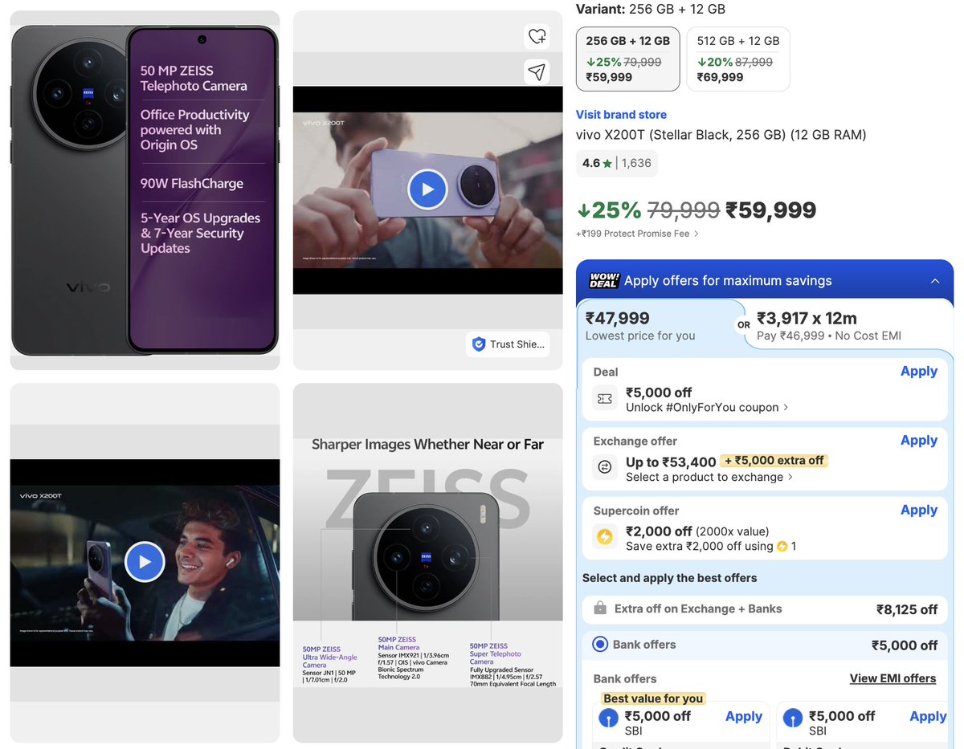Select the 256 GB + 12 GB variant
The image size is (964, 749).
point(628,59)
